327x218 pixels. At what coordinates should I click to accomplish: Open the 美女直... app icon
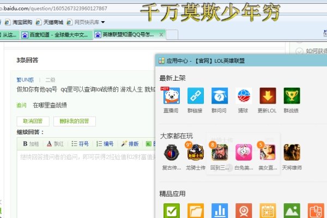point(268,152)
